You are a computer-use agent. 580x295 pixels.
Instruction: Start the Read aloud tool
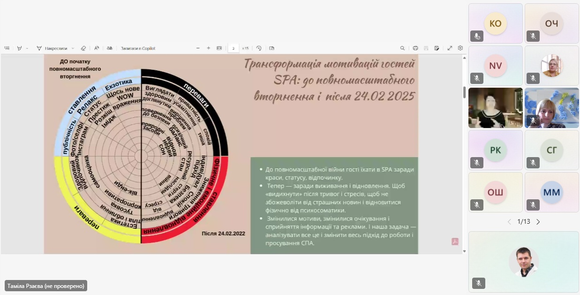click(x=97, y=48)
